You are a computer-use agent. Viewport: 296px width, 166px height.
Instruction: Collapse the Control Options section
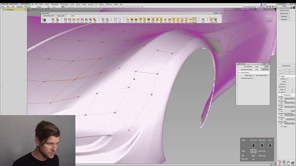(239, 72)
